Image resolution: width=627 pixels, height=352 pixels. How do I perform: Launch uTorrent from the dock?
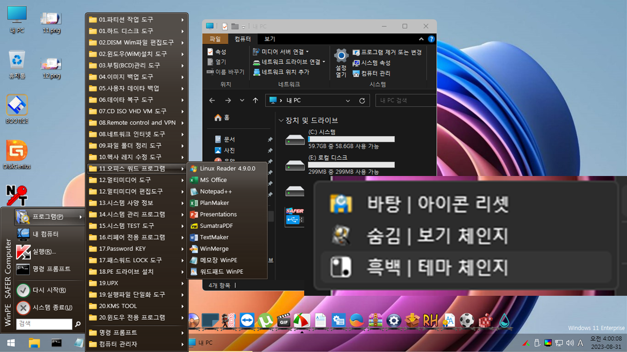click(x=265, y=320)
